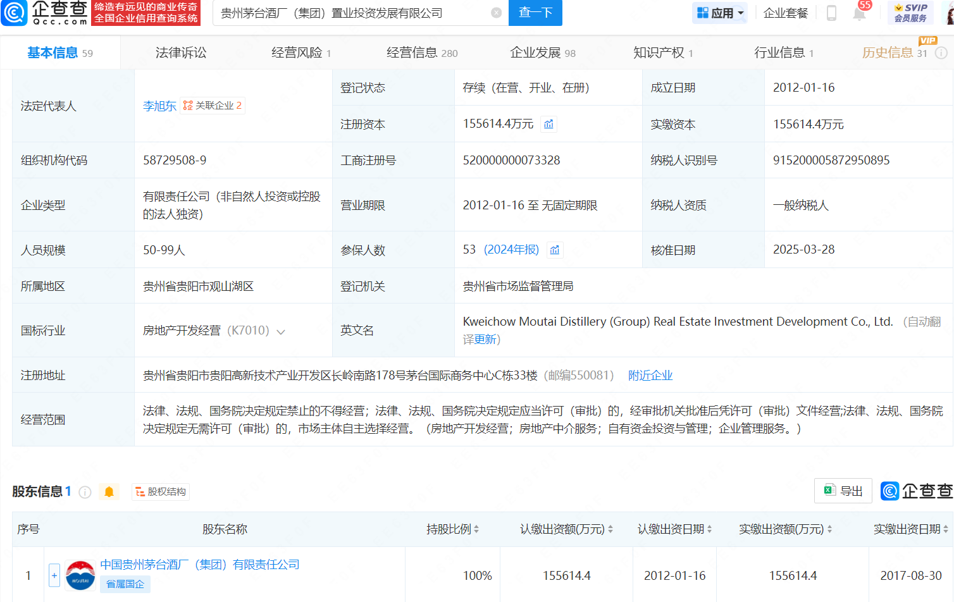Click 更新 link in English name
The height and width of the screenshot is (602, 954).
click(485, 340)
